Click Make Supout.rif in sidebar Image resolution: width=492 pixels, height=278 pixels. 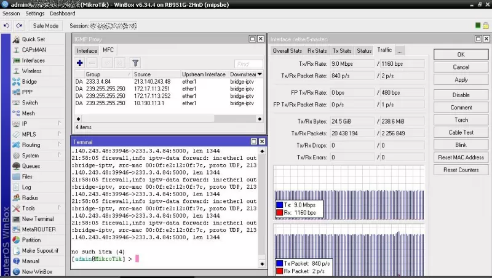(40, 250)
